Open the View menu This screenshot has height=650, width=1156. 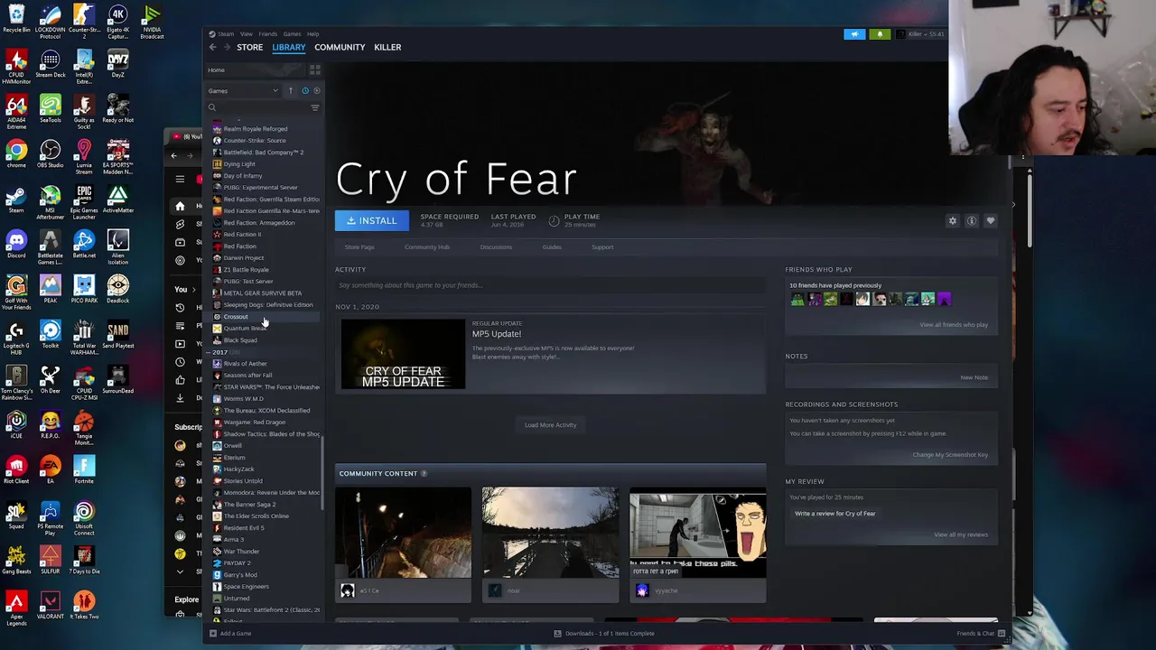coord(247,34)
